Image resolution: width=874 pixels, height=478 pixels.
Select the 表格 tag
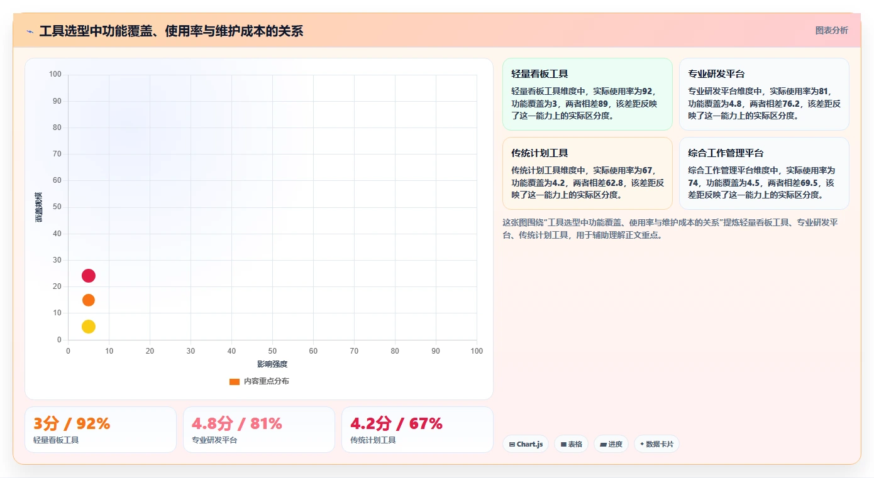point(572,444)
